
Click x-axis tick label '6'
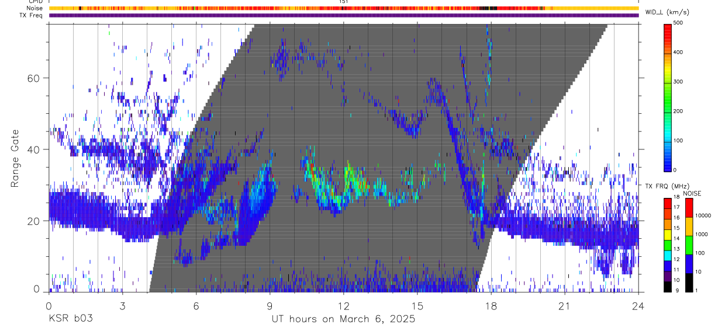[196, 306]
